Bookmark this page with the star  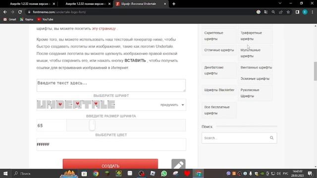pos(288,12)
